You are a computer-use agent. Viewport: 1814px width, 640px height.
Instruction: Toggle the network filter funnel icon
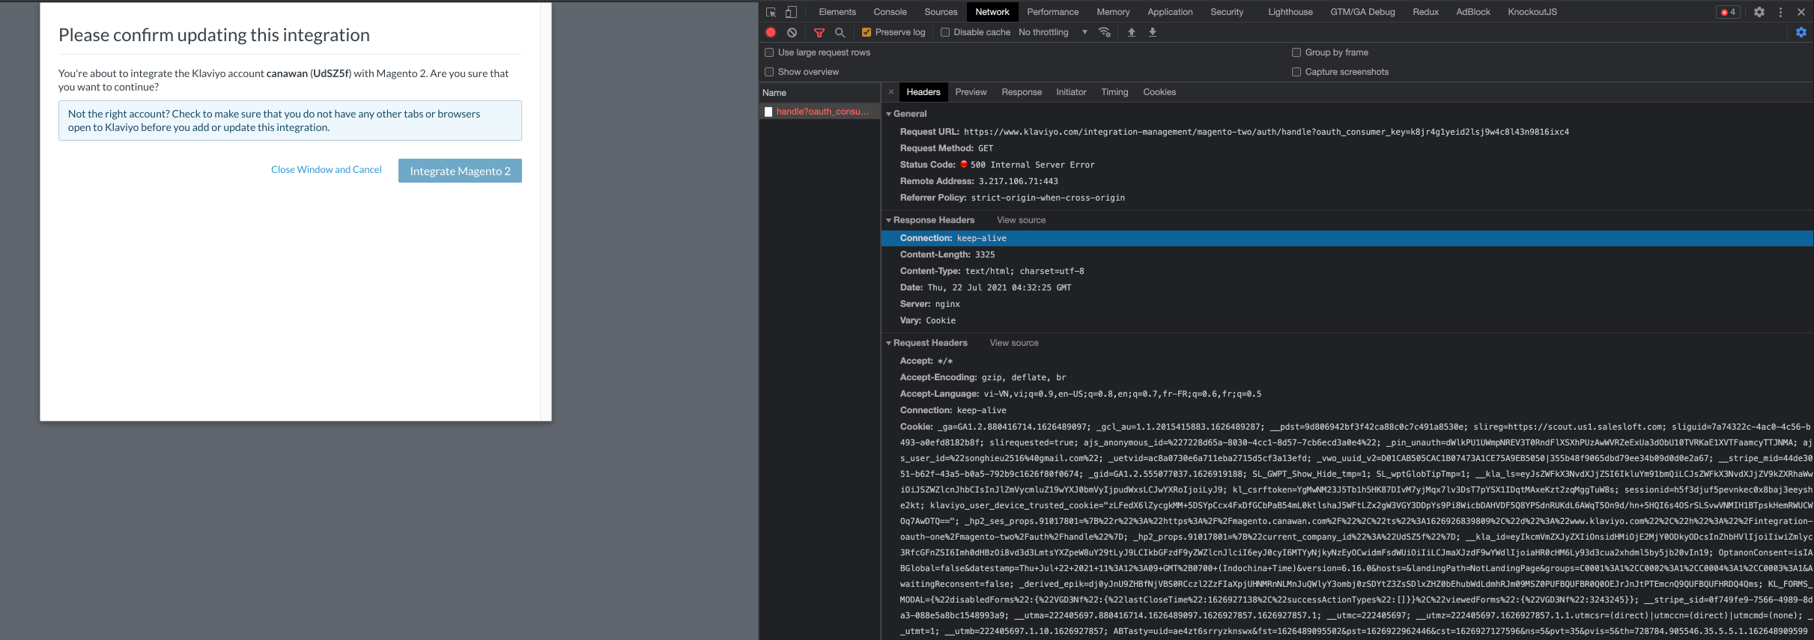pyautogui.click(x=819, y=32)
